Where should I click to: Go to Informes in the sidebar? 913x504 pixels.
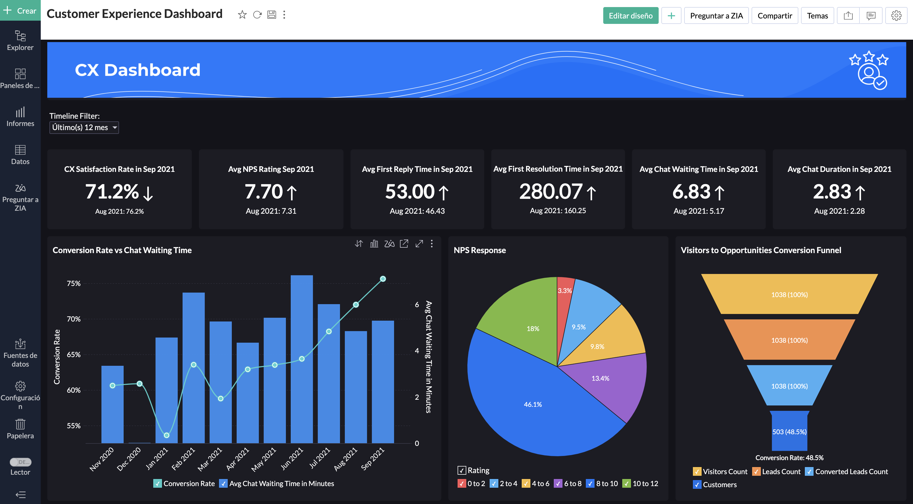pyautogui.click(x=20, y=116)
